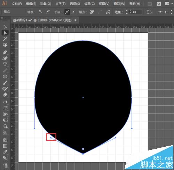The width and height of the screenshot is (174, 170).
Task: Switch to the 基础图标1.ai document tab
Action: click(x=42, y=20)
